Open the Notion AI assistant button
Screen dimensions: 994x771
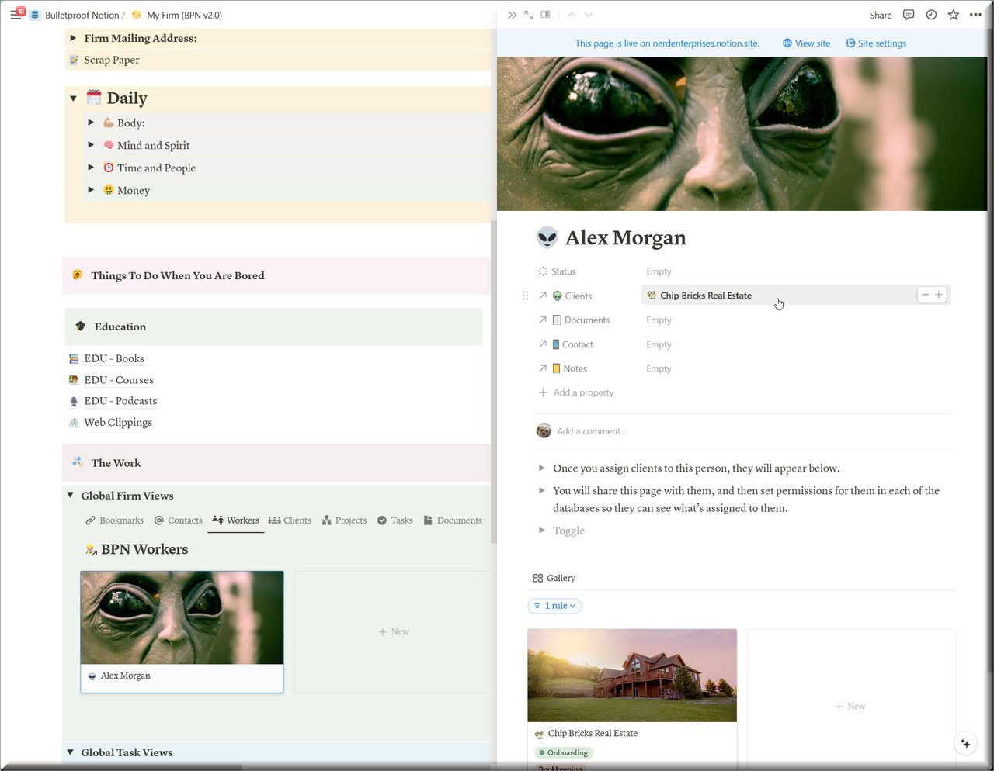(x=965, y=743)
